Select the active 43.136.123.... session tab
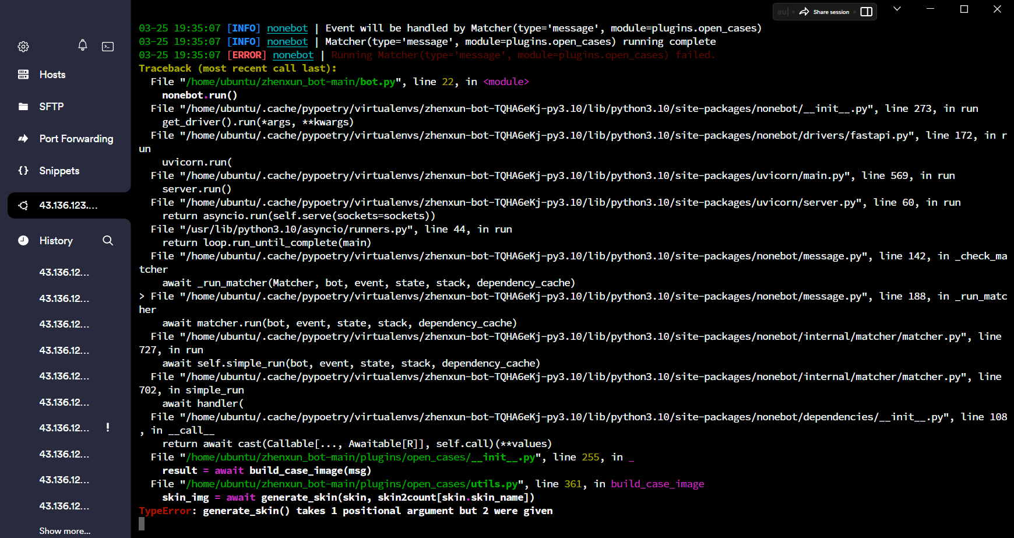 (x=69, y=205)
